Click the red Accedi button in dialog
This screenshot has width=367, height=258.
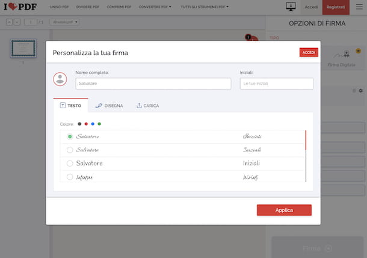pyautogui.click(x=309, y=52)
